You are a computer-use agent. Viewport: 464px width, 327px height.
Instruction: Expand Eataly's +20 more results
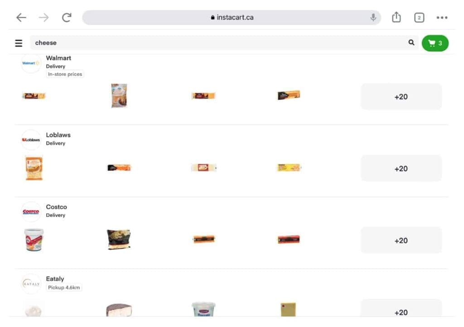401,308
